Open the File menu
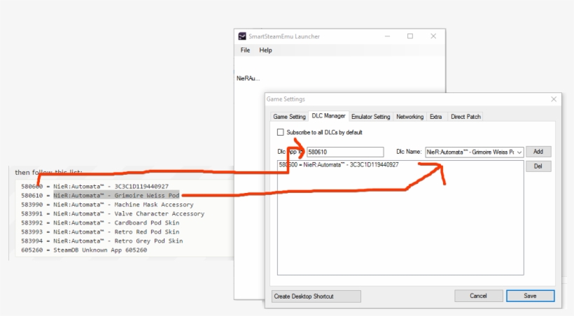574x316 pixels. pyautogui.click(x=245, y=50)
